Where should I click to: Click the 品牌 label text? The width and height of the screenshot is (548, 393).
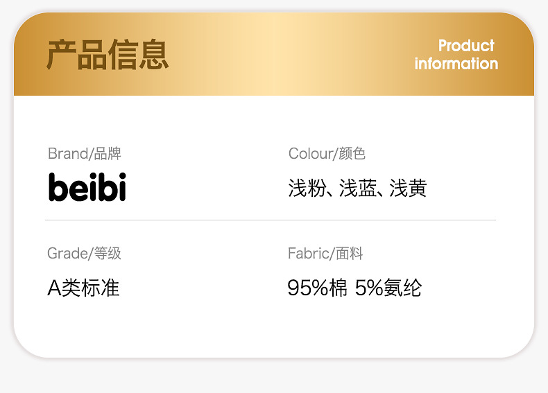pyautogui.click(x=108, y=154)
